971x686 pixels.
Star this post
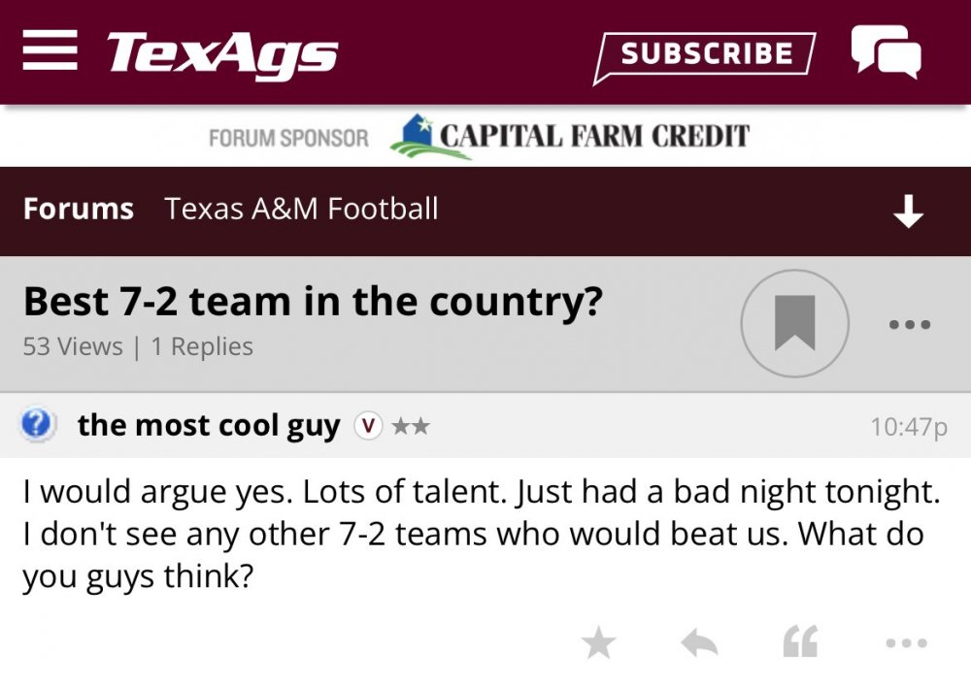coord(598,642)
